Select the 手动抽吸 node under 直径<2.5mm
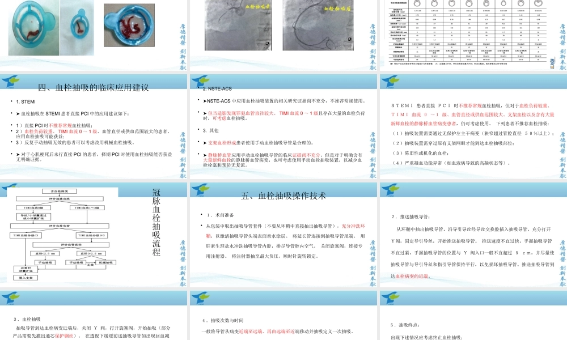 pos(45,262)
